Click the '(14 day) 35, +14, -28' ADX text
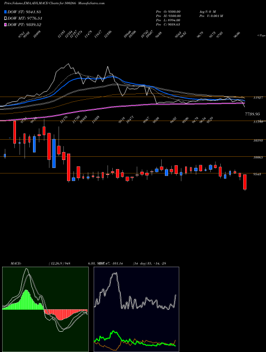This screenshot has height=352, width=266. pyautogui.click(x=149, y=263)
